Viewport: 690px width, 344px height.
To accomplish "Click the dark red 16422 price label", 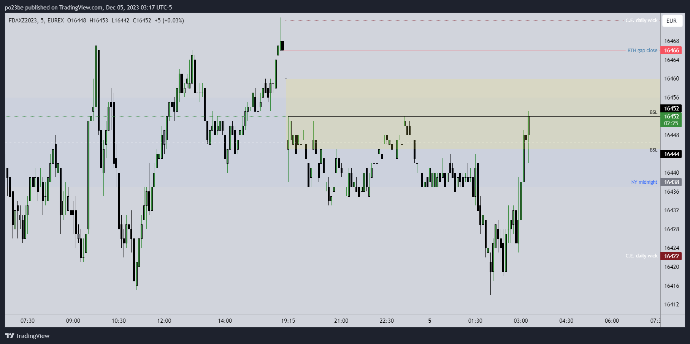I will [671, 256].
